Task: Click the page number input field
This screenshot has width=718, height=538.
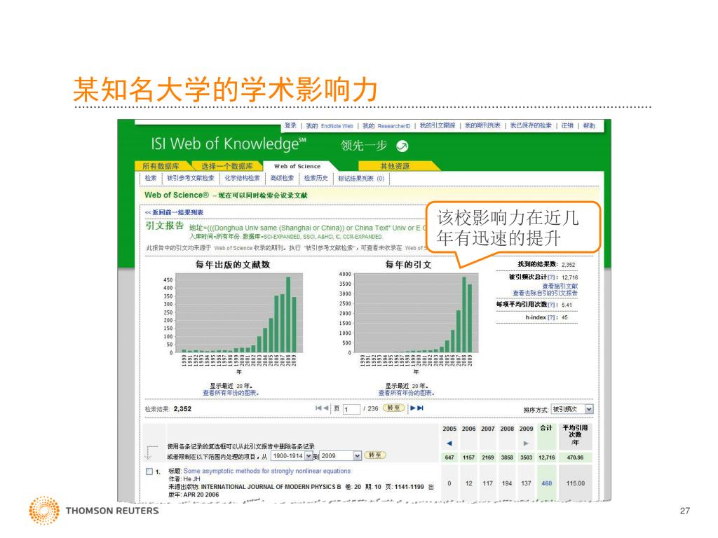Action: pyautogui.click(x=351, y=409)
